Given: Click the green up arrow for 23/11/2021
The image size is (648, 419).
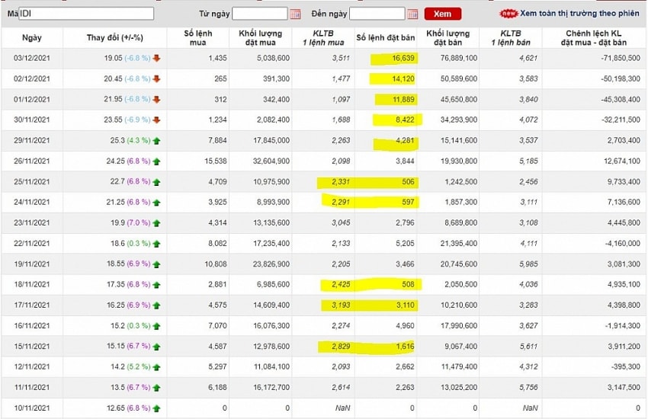Looking at the screenshot, I should pos(156,223).
